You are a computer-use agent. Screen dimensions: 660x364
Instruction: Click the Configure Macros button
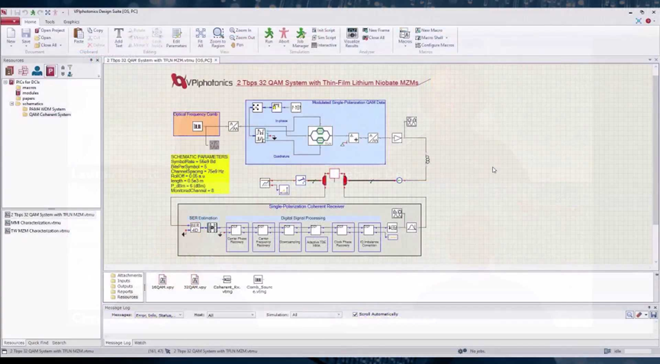coord(436,45)
